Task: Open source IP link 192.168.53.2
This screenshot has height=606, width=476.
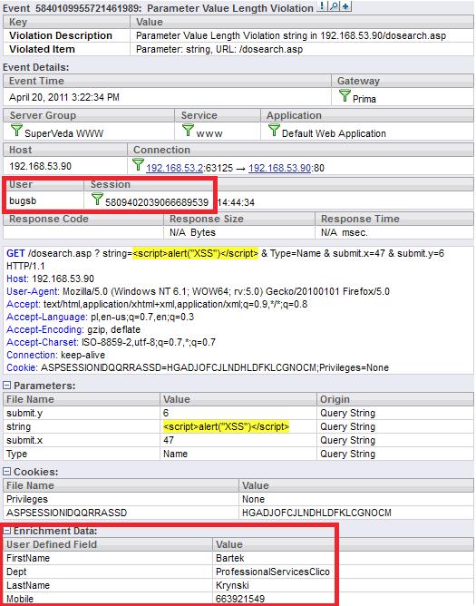Action: click(175, 168)
